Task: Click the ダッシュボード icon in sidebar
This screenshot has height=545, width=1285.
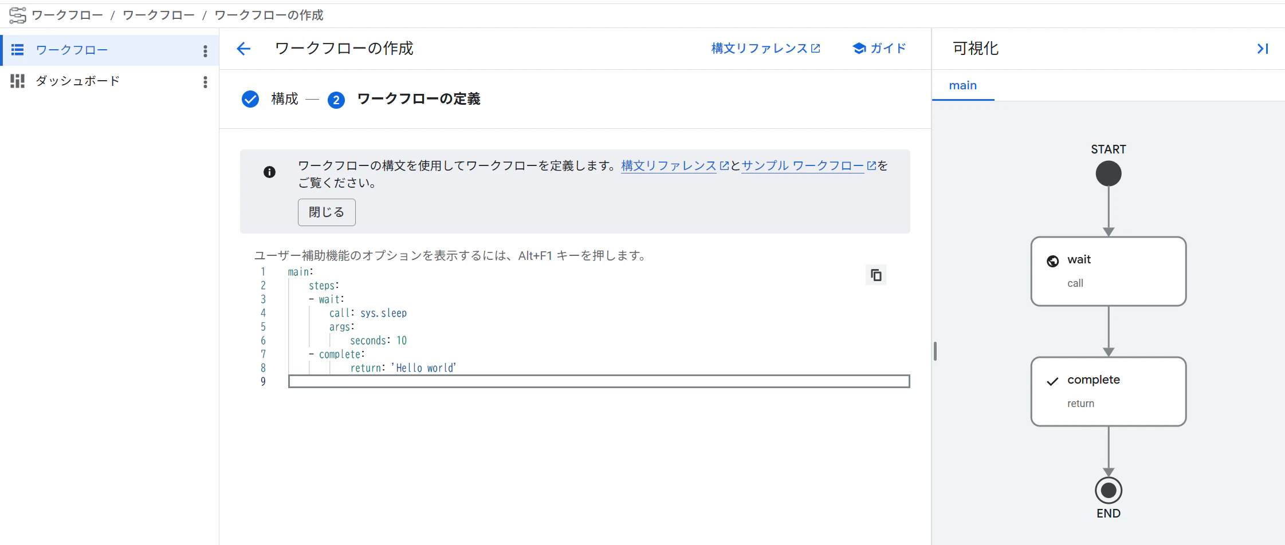Action: pyautogui.click(x=18, y=81)
